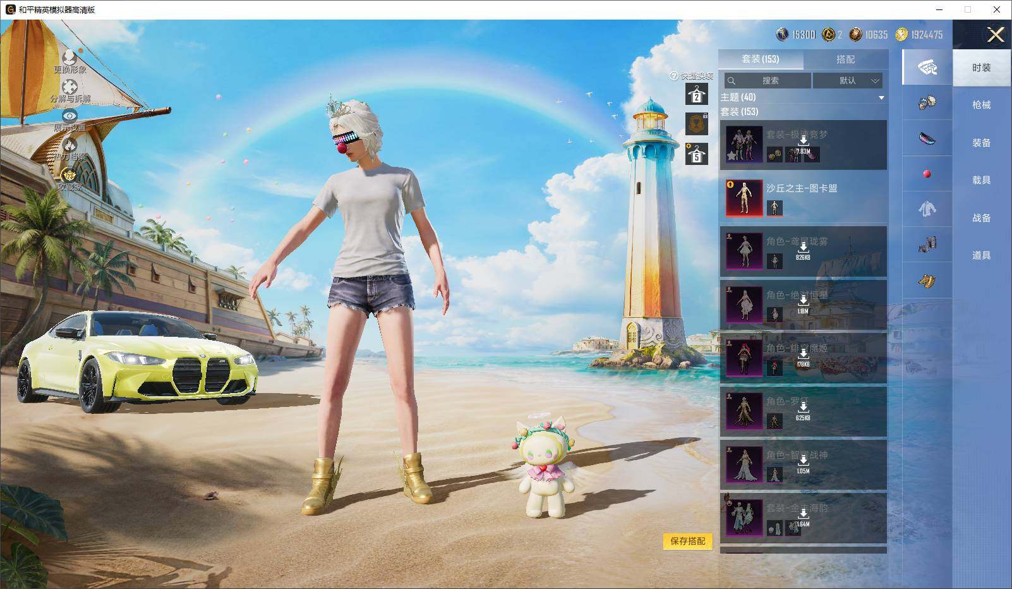The image size is (1012, 589).
Task: Select quick outfit hanger slot 2
Action: pos(696,95)
